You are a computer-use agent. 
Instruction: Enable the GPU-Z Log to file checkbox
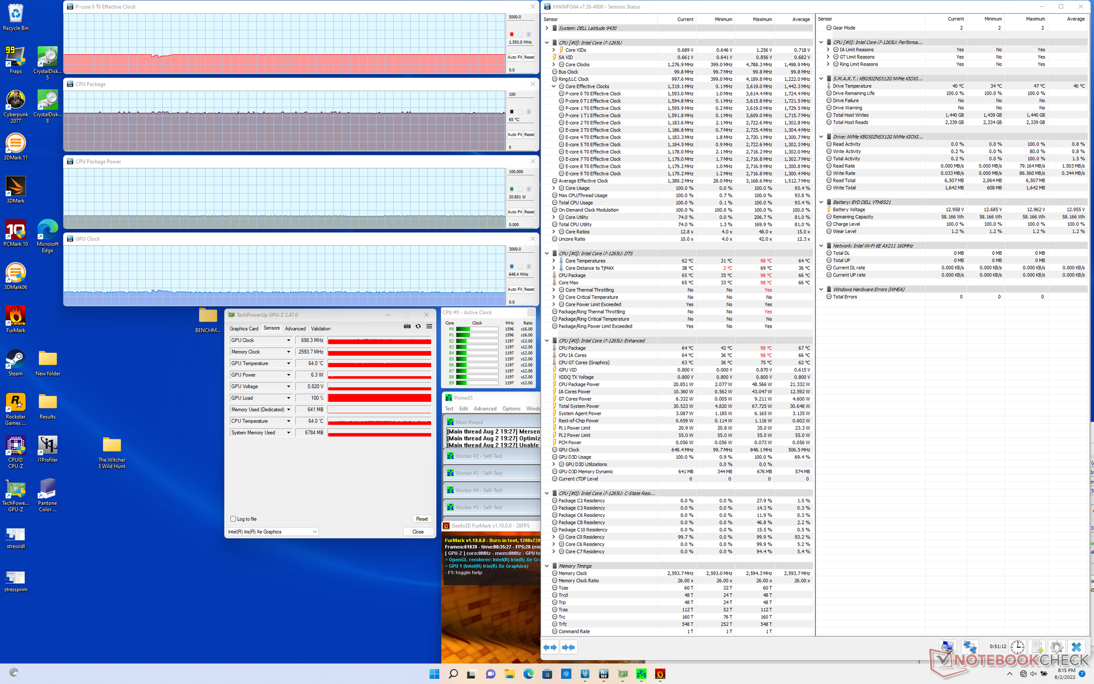coord(233,519)
